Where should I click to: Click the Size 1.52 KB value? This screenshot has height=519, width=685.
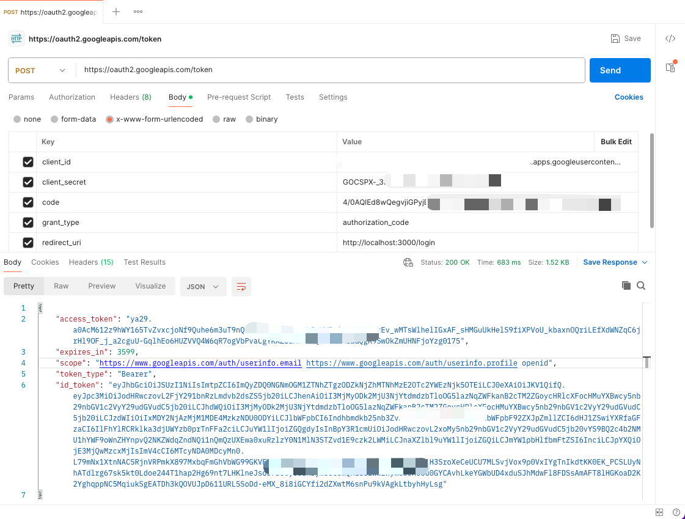[557, 262]
